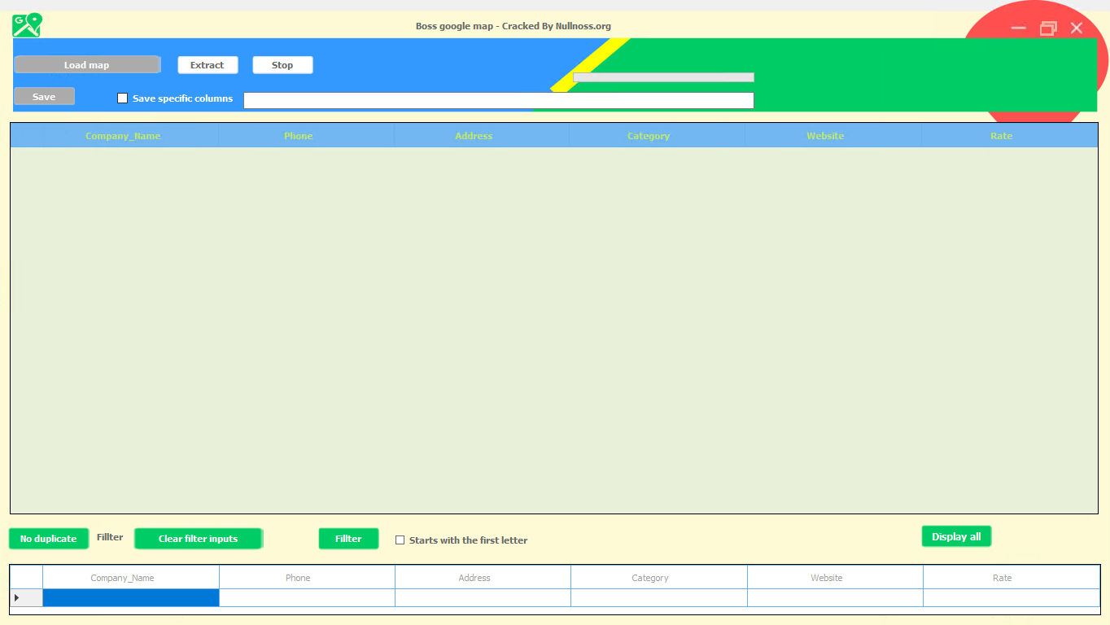
Task: Click the Address header in the filter grid
Action: (x=483, y=578)
